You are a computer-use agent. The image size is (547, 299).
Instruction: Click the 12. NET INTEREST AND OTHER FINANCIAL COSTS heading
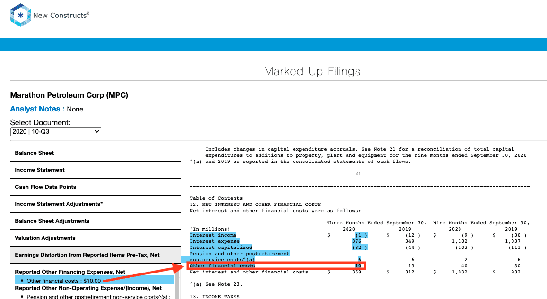pyautogui.click(x=255, y=205)
